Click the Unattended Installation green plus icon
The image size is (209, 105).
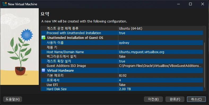[x=43, y=38]
